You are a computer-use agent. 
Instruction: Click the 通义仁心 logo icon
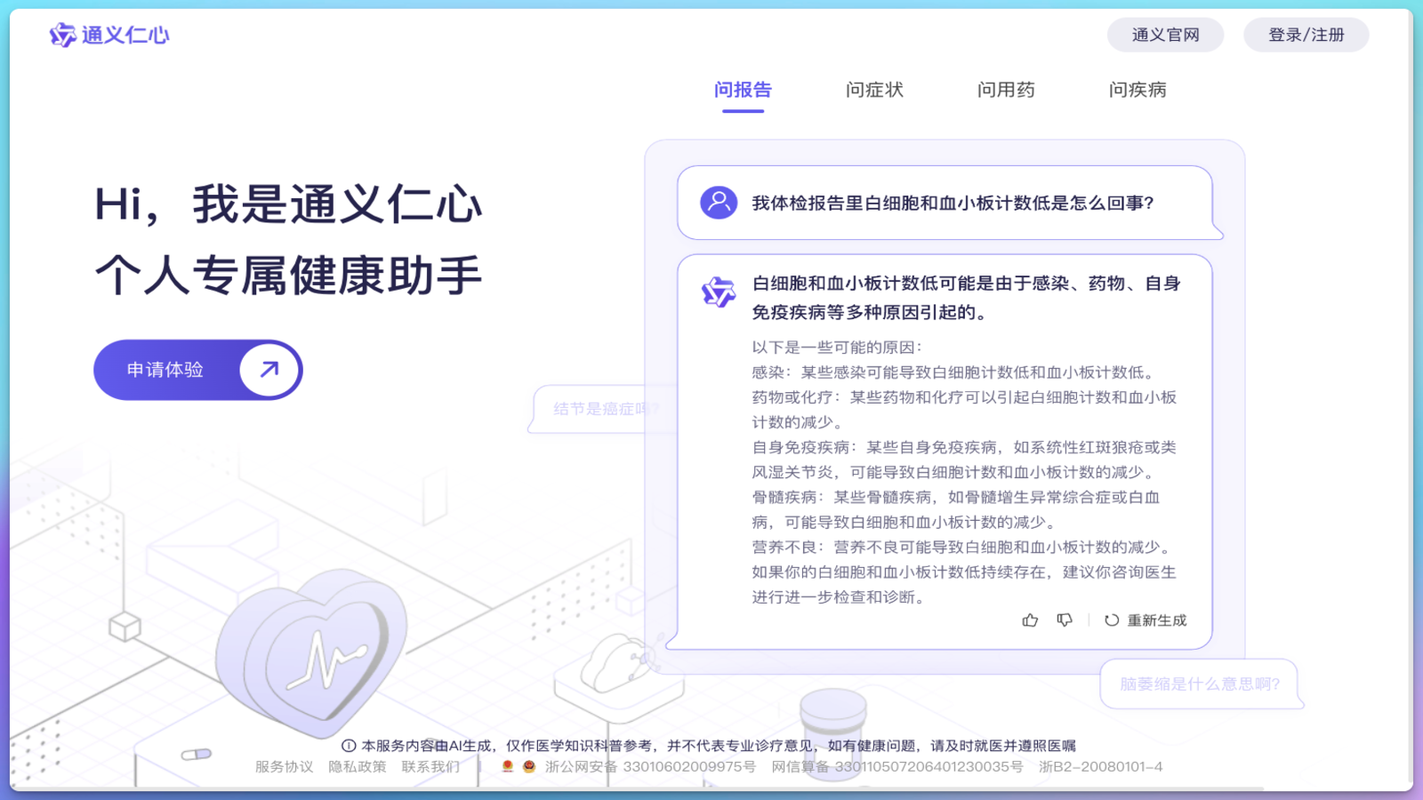pyautogui.click(x=62, y=35)
